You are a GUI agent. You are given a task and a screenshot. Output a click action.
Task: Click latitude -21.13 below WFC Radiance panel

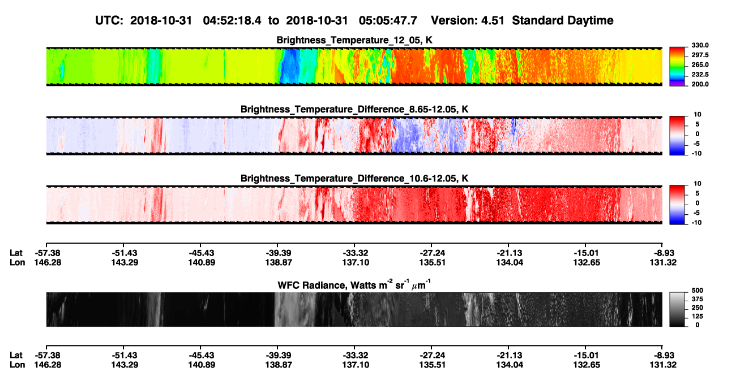[508, 355]
